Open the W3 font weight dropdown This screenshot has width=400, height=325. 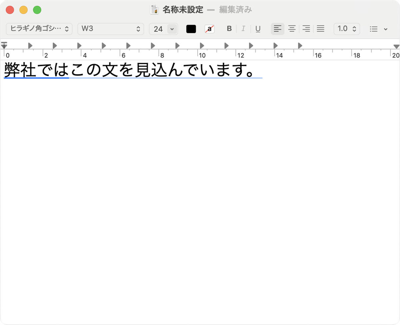pos(111,29)
